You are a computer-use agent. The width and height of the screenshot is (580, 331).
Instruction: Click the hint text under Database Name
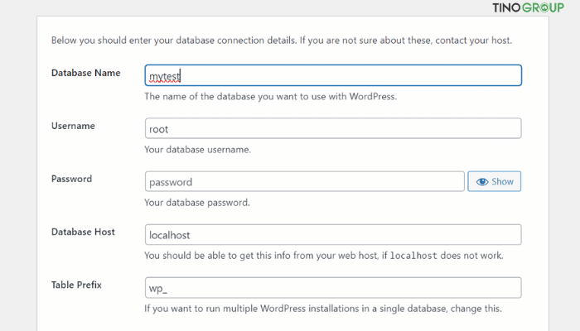coord(270,97)
